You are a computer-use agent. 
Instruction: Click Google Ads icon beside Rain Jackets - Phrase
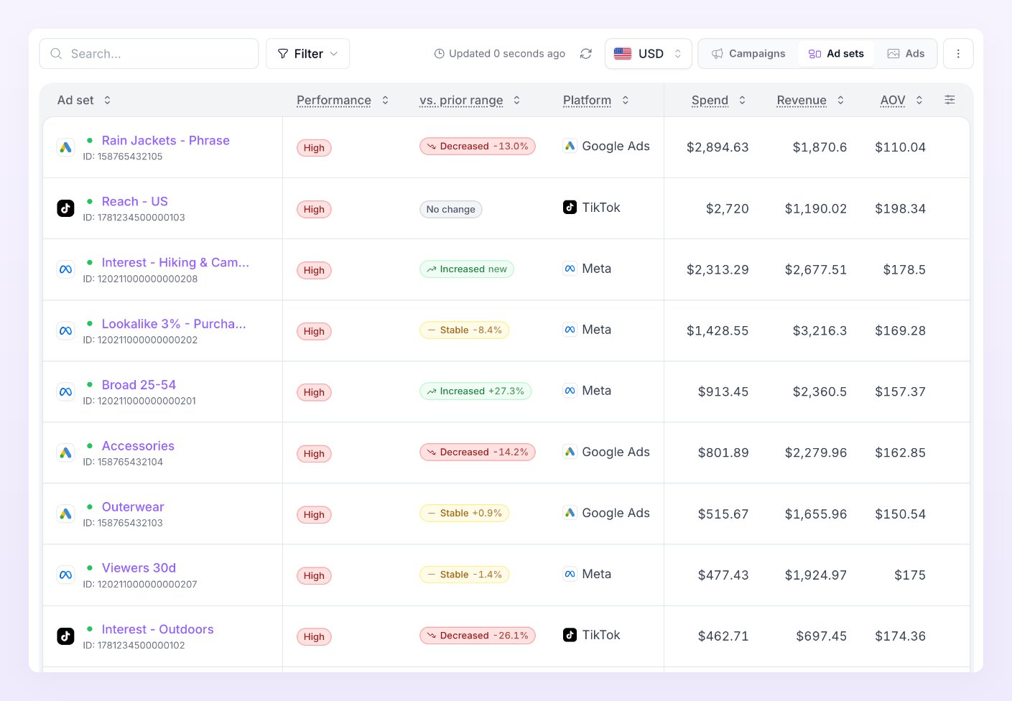point(65,147)
